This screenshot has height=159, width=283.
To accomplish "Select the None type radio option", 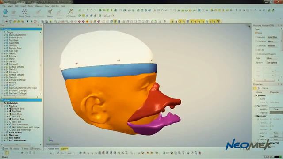I will pyautogui.click(x=256, y=33).
